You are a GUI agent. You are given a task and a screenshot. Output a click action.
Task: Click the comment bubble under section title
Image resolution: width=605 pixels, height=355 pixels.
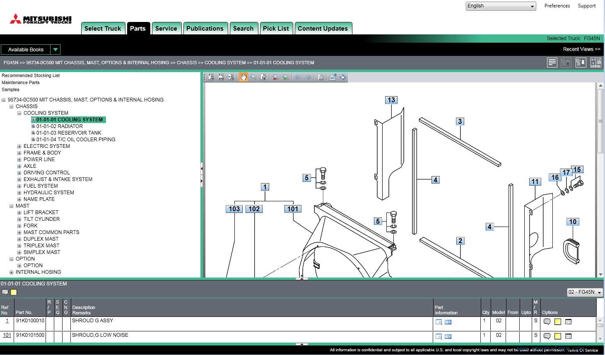click(5, 292)
